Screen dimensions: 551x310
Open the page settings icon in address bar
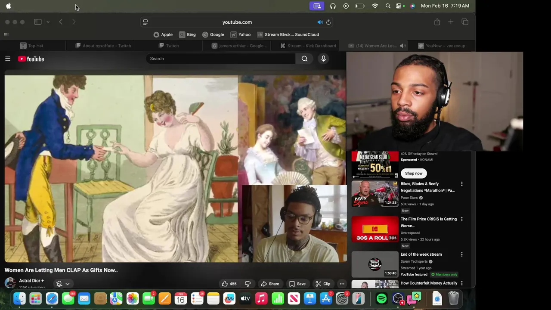click(145, 22)
